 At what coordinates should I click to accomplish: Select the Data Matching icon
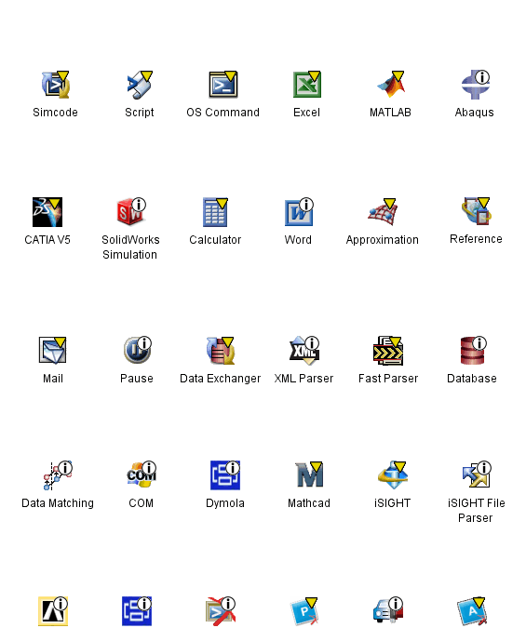point(58,475)
